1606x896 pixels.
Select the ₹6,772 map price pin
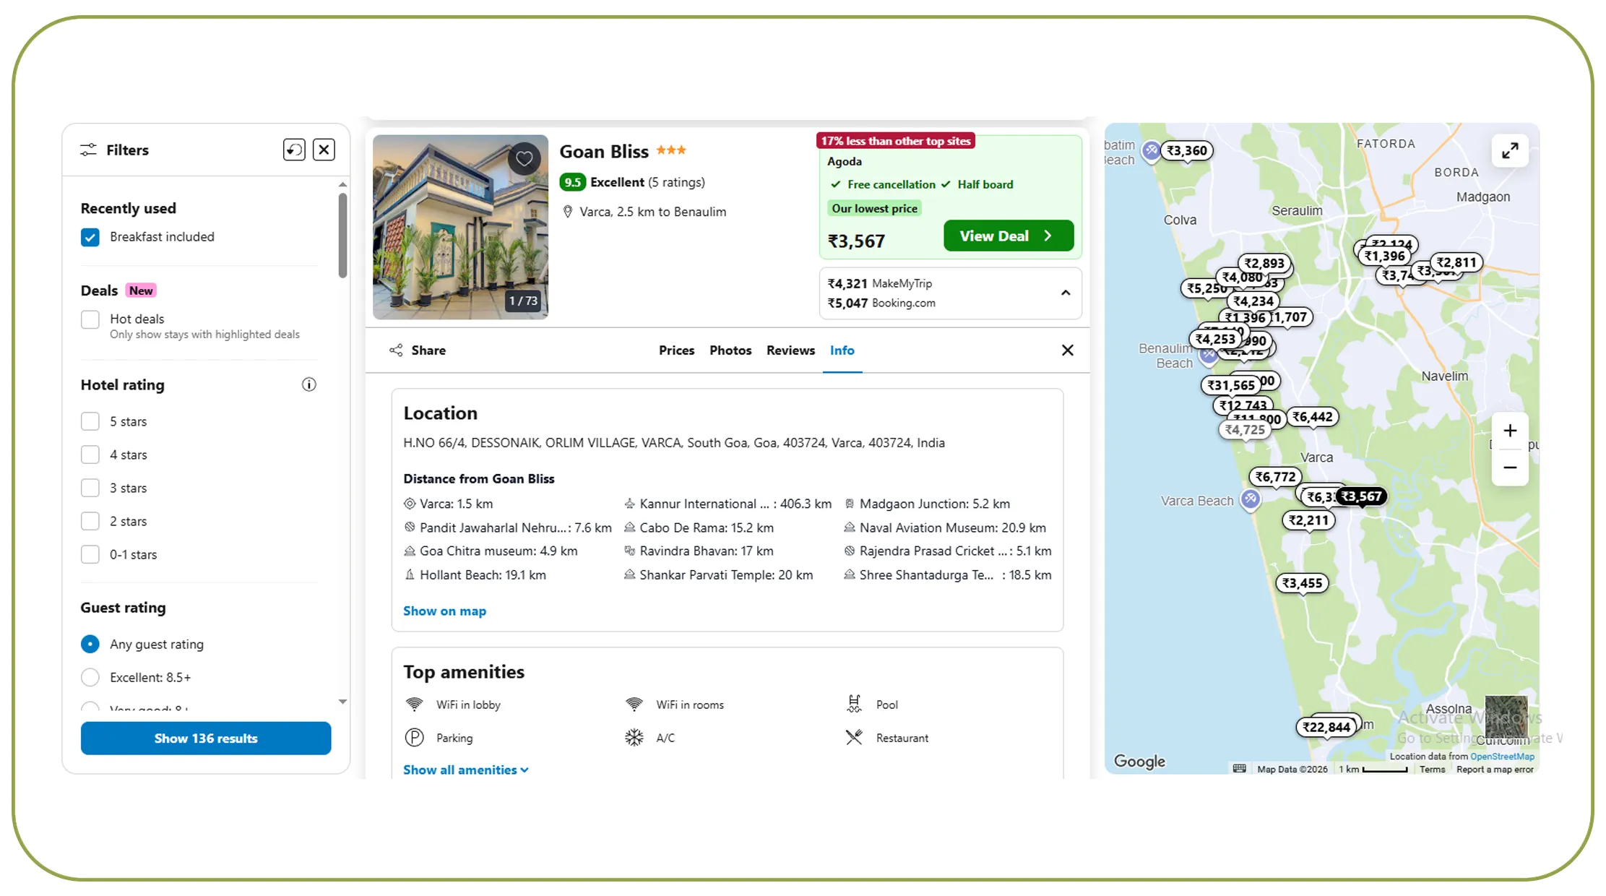pos(1275,477)
